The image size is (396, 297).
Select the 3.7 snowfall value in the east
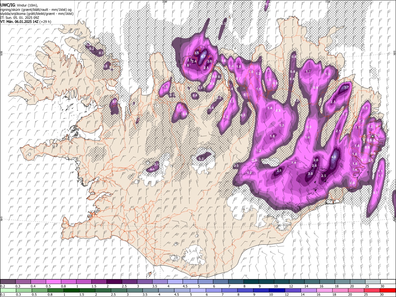(346, 87)
